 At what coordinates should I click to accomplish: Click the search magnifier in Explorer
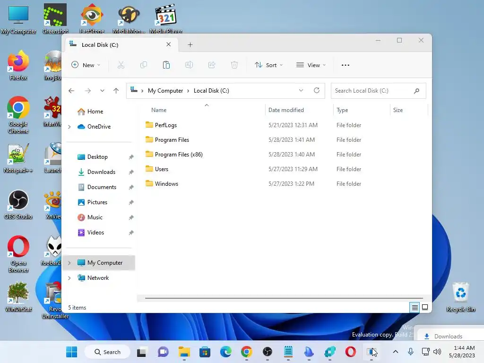(x=416, y=91)
